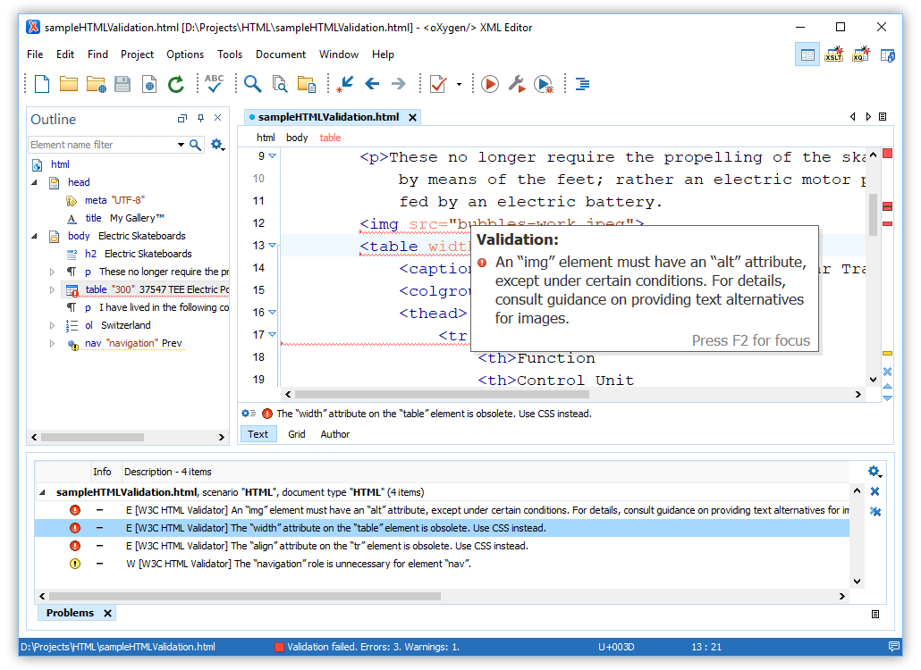Reload the document with green arrow icon
The image size is (921, 670).
176,84
